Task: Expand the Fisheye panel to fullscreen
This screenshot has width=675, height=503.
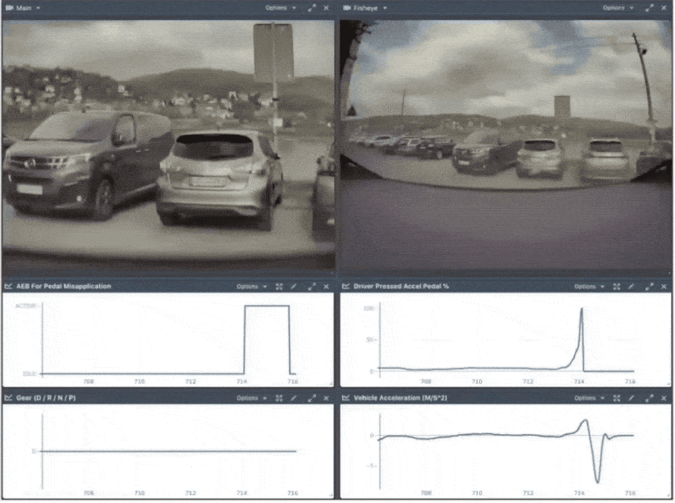Action: [649, 8]
